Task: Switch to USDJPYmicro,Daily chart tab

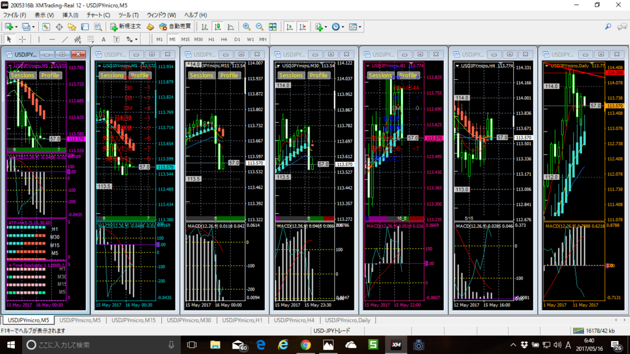Action: point(348,320)
